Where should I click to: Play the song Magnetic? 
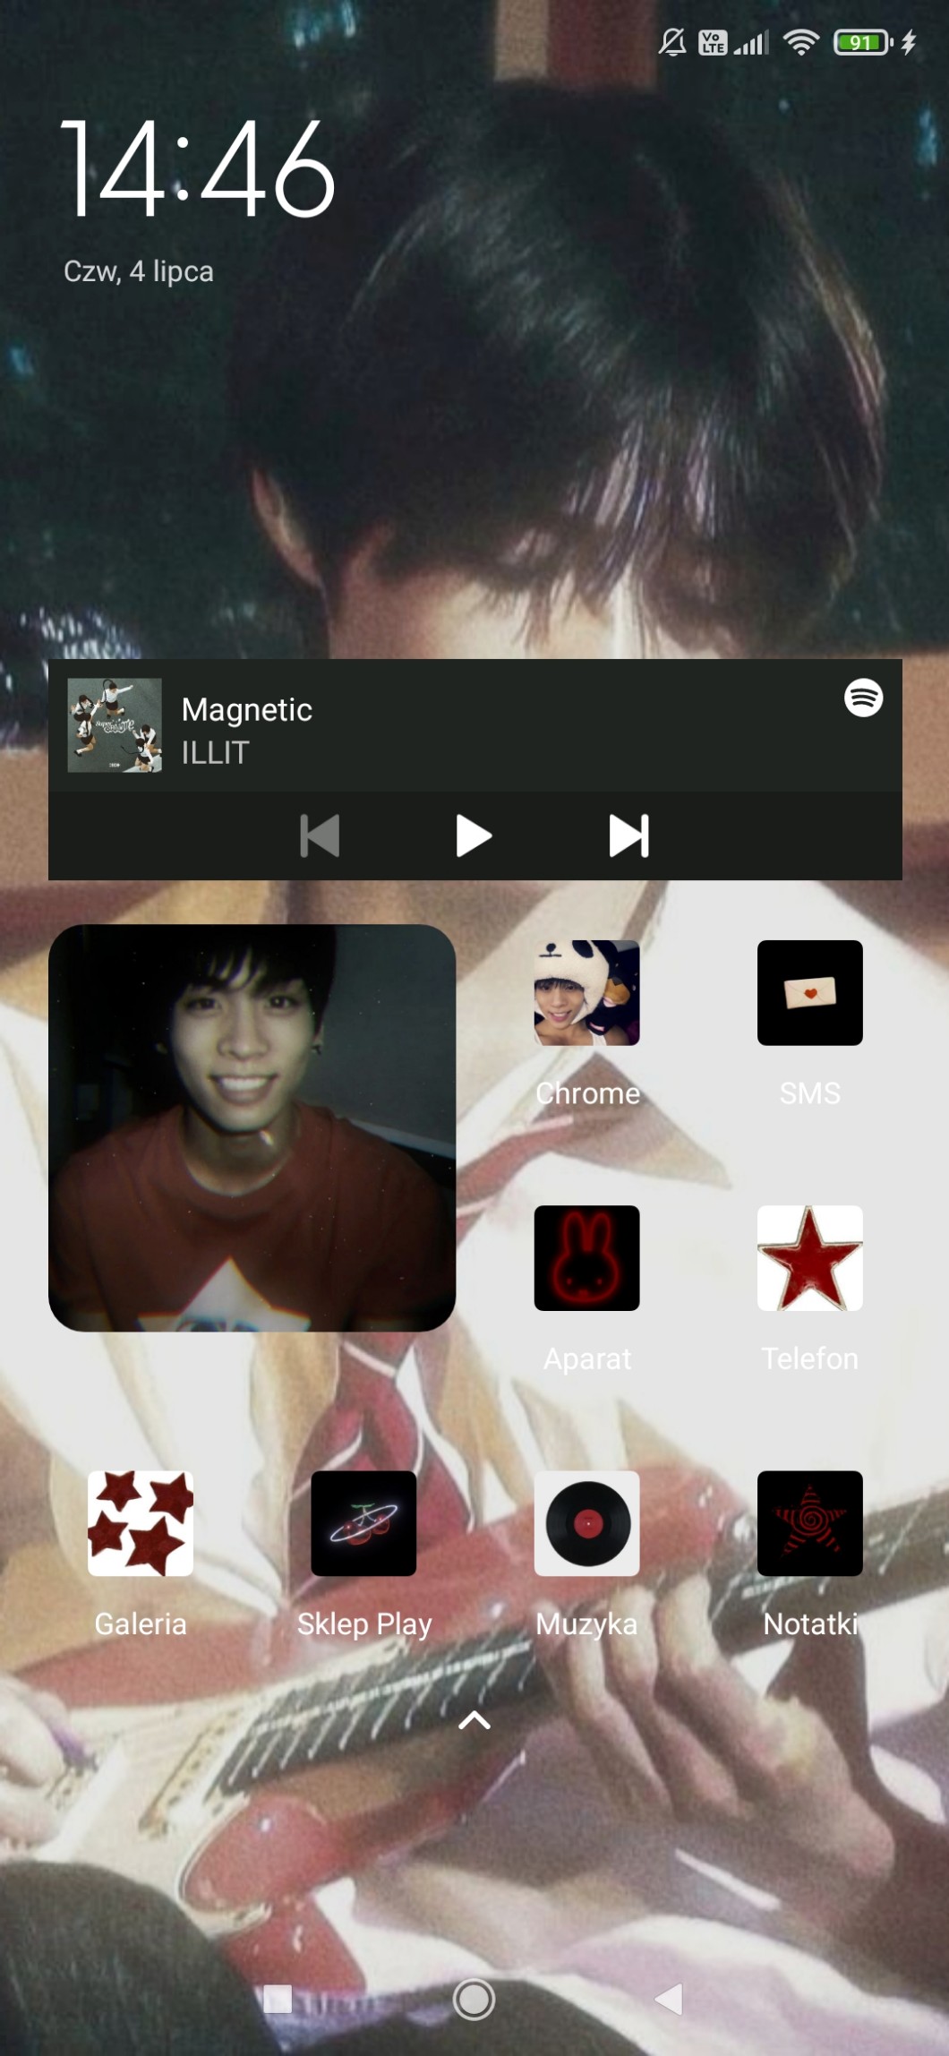474,835
